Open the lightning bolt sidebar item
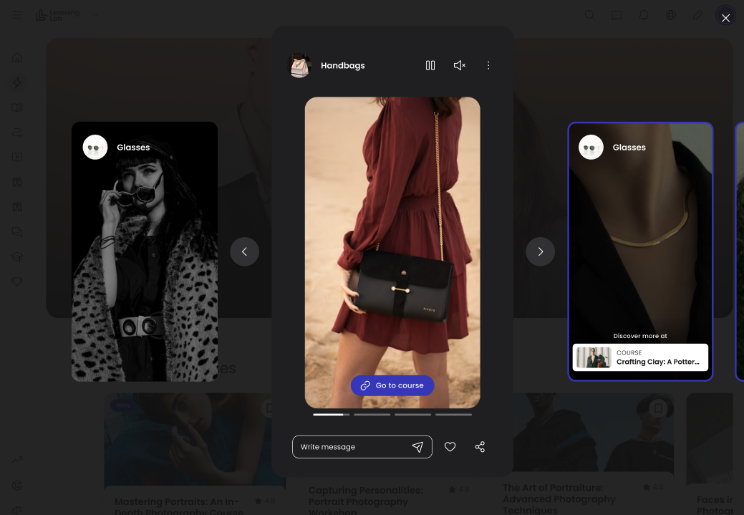 pos(17,82)
